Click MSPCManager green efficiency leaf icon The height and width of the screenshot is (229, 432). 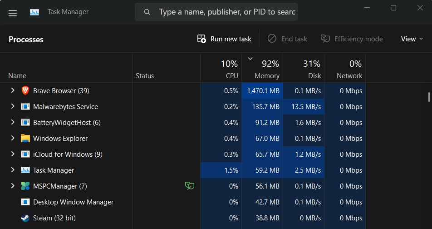[x=189, y=186]
